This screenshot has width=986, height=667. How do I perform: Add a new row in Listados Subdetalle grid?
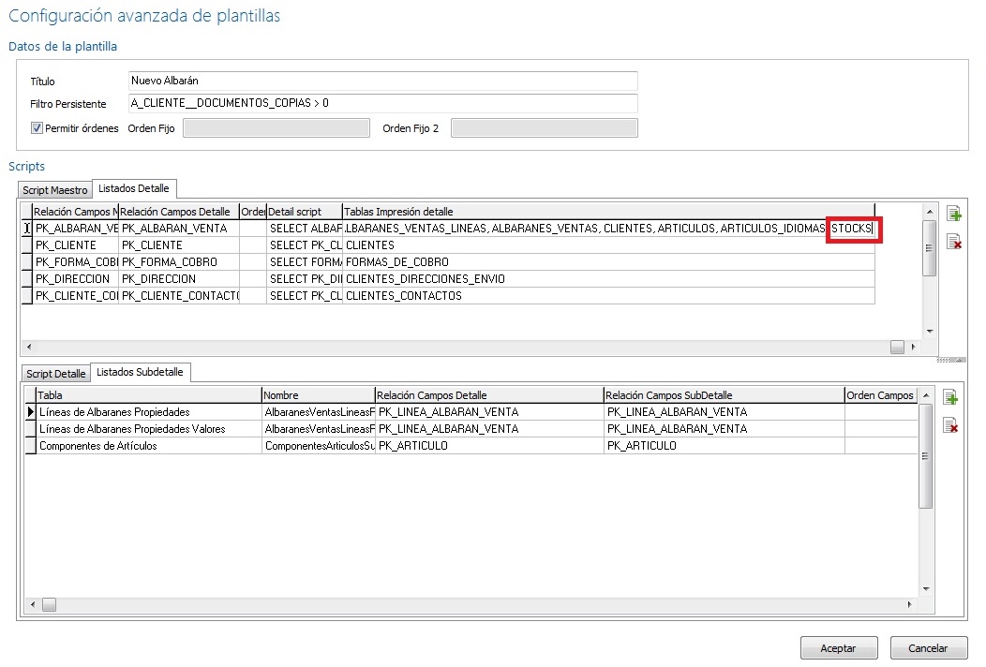coord(951,397)
